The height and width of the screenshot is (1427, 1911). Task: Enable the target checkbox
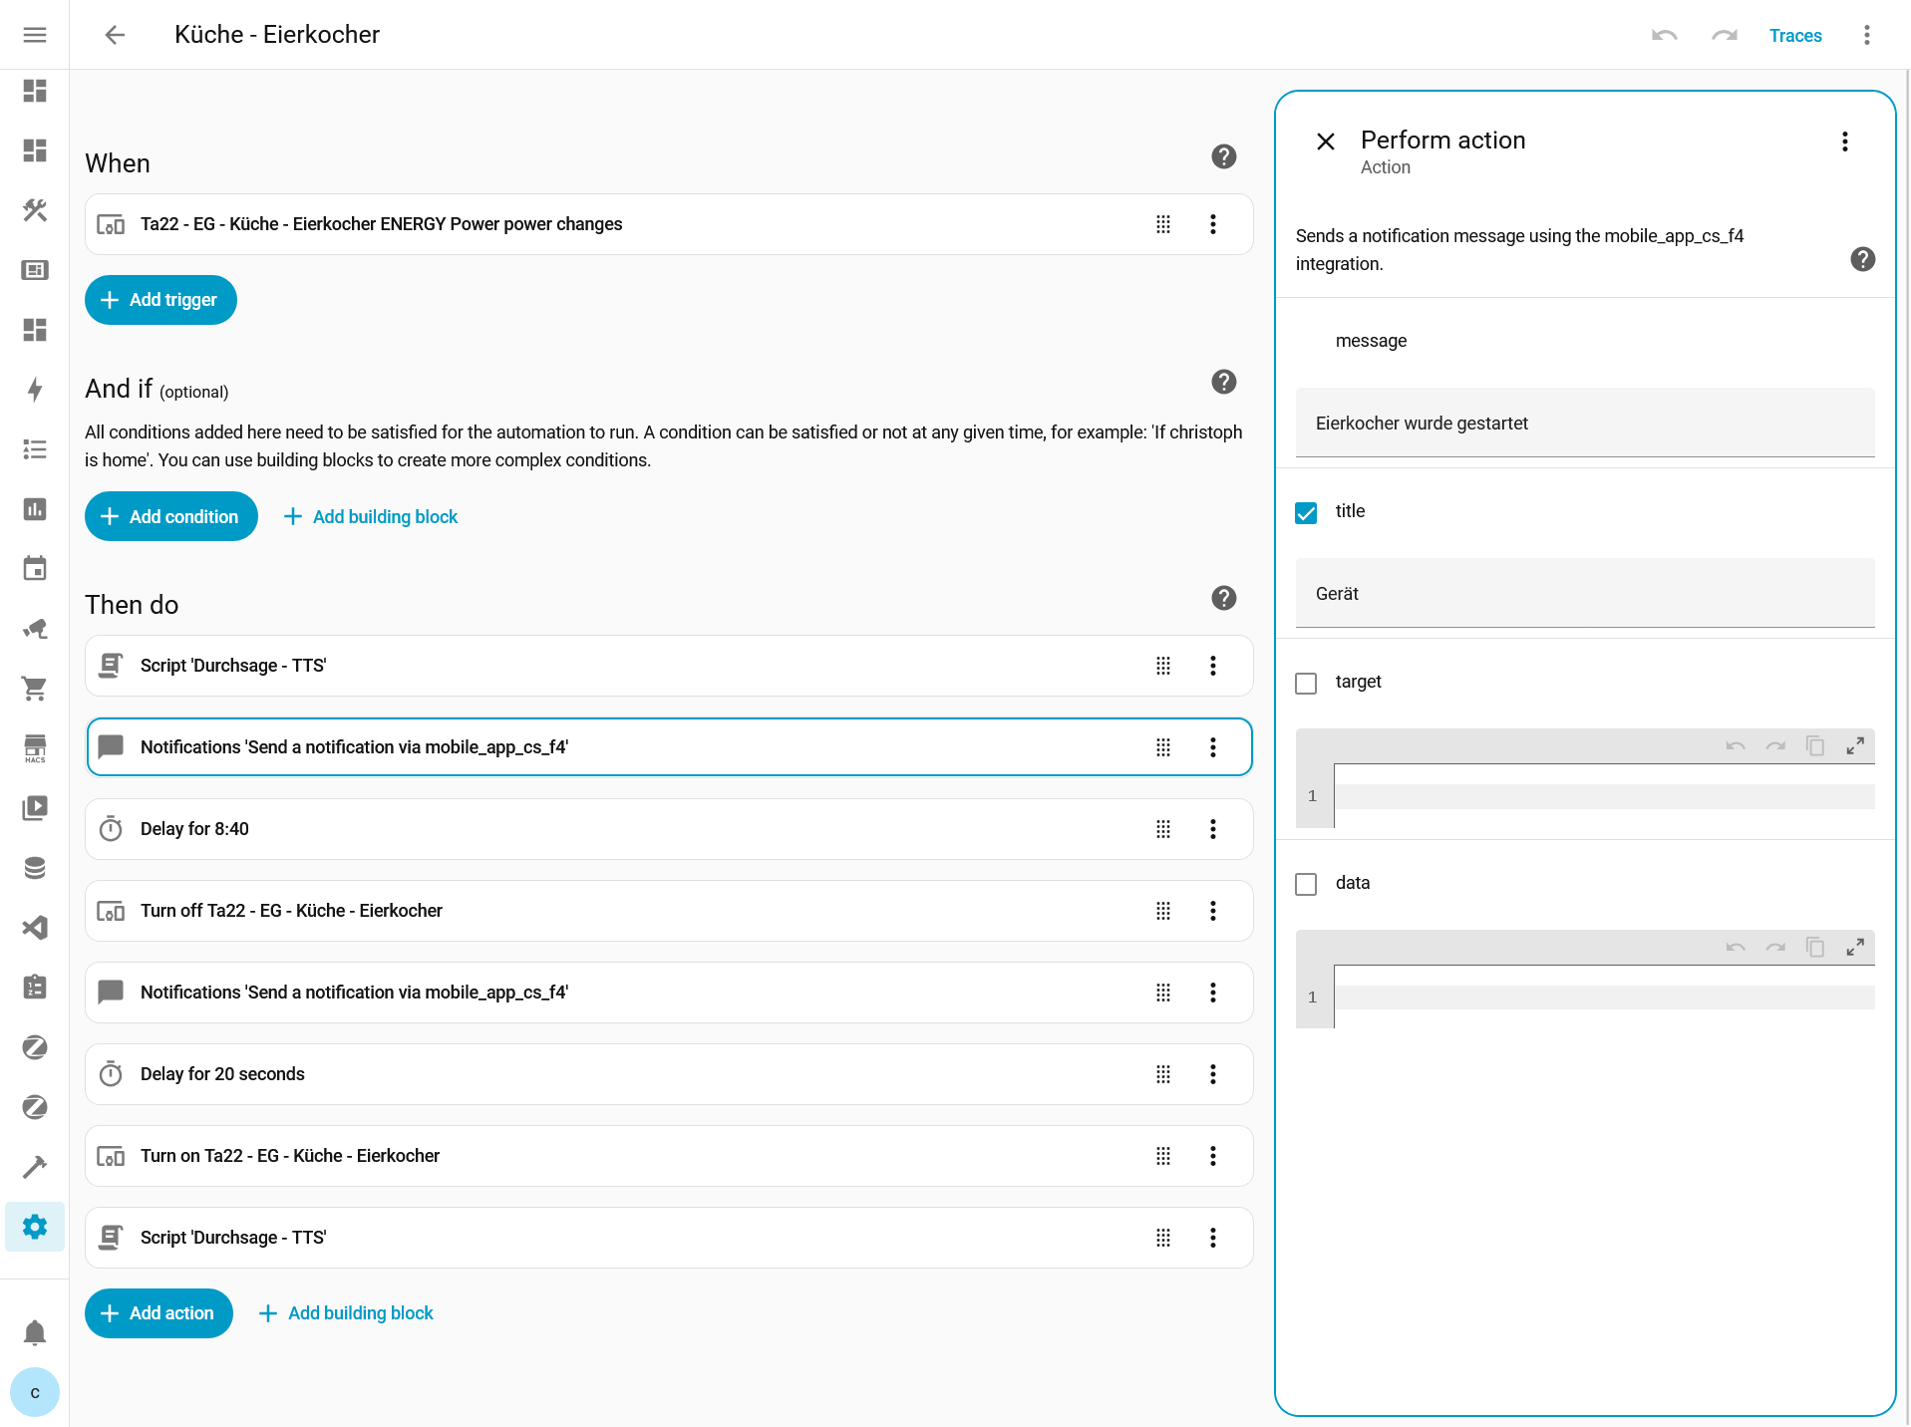click(x=1306, y=683)
